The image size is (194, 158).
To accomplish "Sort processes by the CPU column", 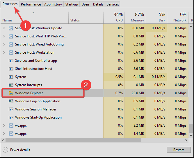I will pyautogui.click(x=114, y=17).
